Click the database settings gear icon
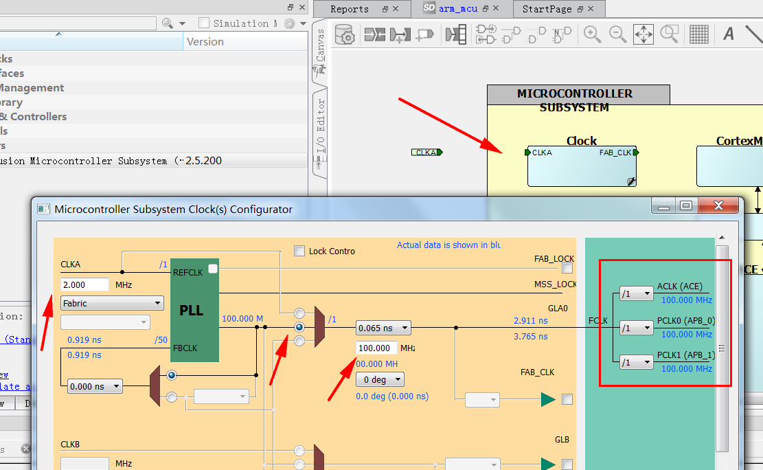 click(343, 34)
